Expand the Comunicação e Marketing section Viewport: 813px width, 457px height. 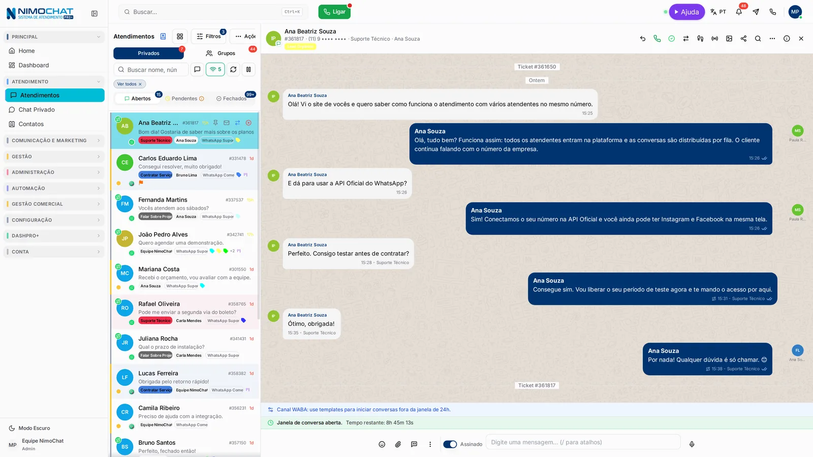click(x=54, y=141)
